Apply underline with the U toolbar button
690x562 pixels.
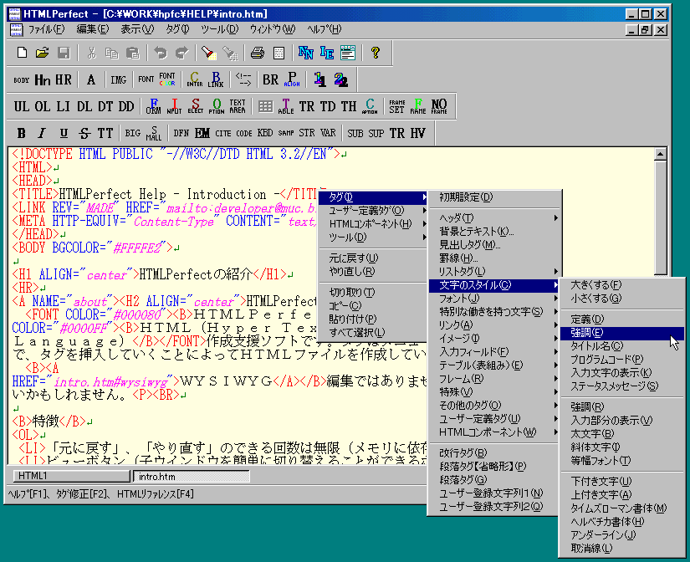pos(64,133)
